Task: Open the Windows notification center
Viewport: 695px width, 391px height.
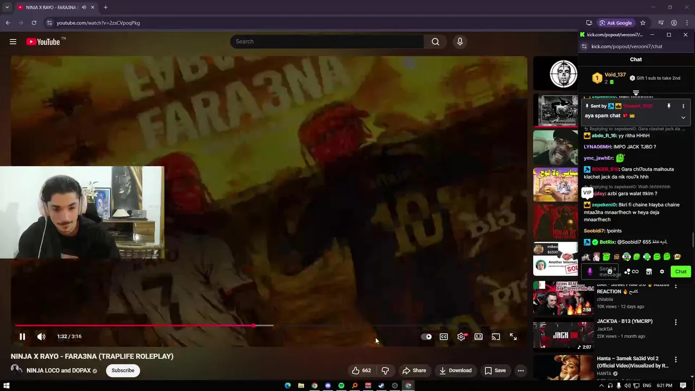Action: pyautogui.click(x=684, y=386)
